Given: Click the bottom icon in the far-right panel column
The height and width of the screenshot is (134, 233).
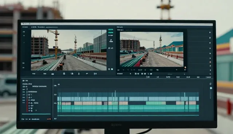Looking at the screenshot, I should point(210,74).
